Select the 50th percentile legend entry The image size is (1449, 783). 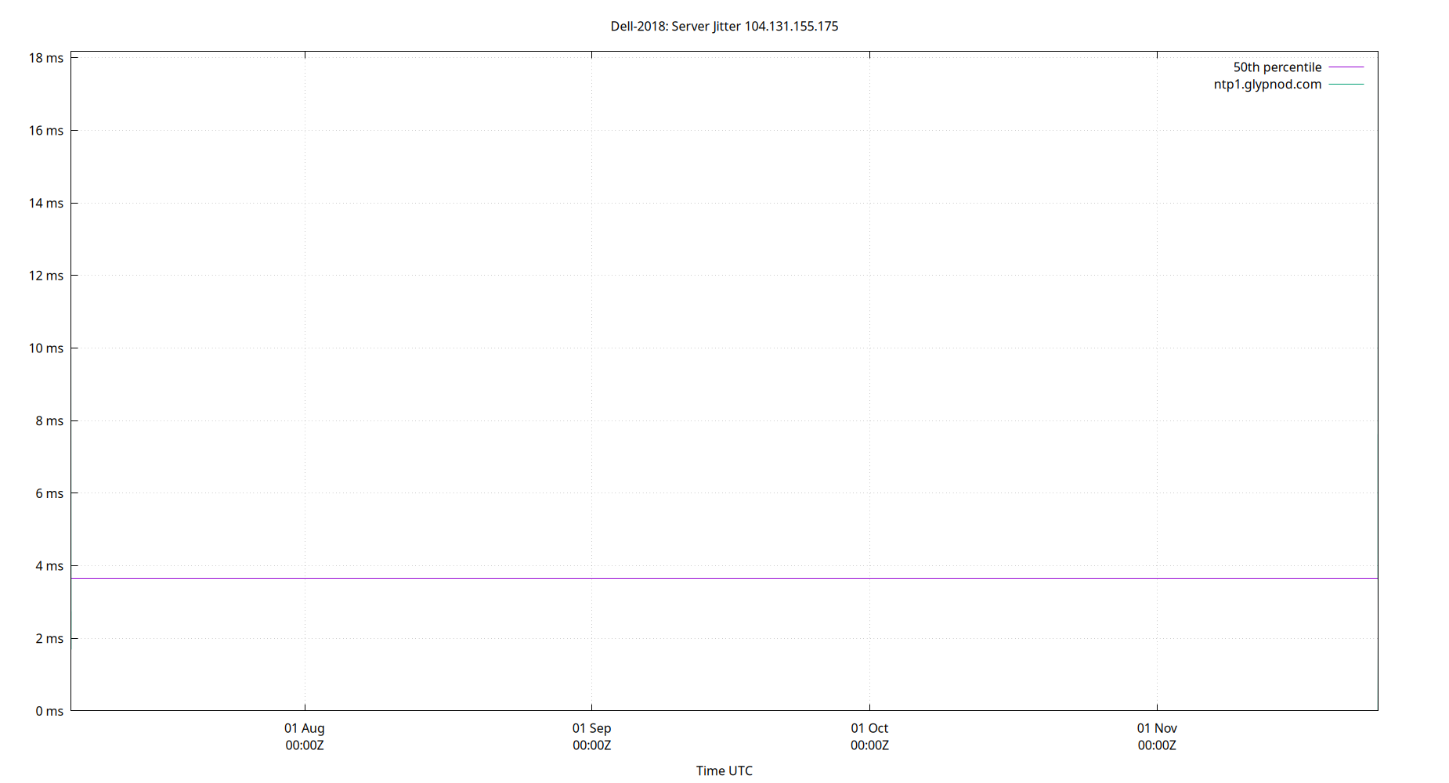click(x=1277, y=67)
